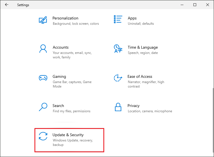Open the Personalization settings title
Screen dimensions: 214x157
[x=65, y=18]
